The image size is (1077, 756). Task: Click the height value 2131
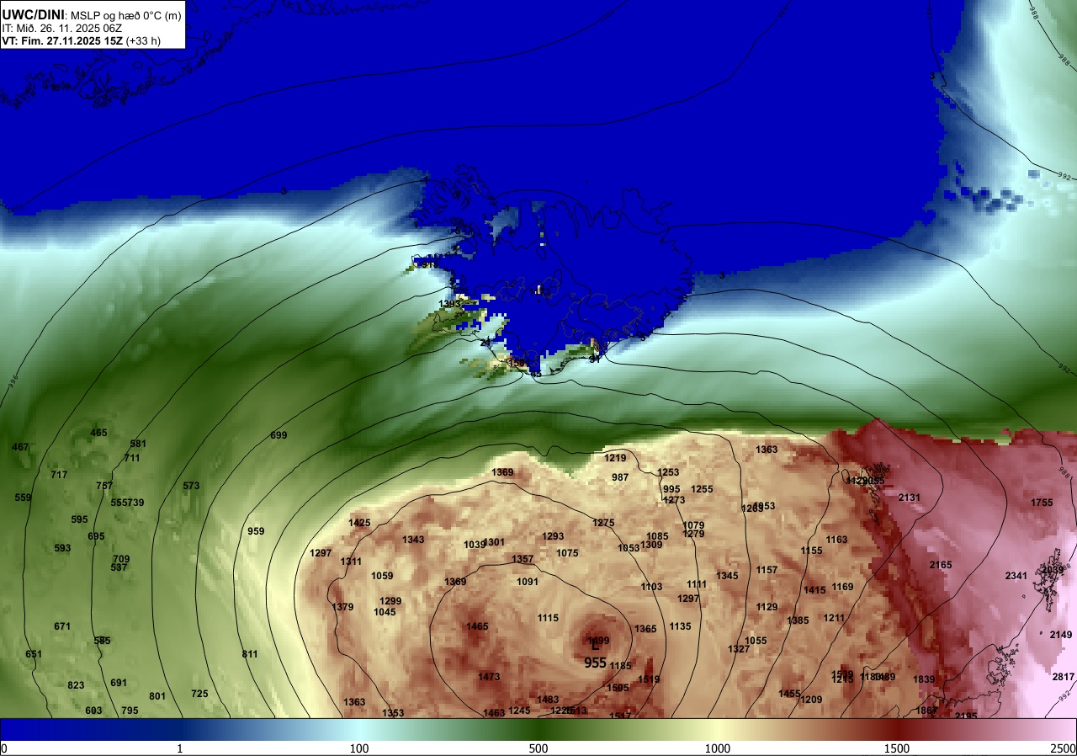pos(910,498)
